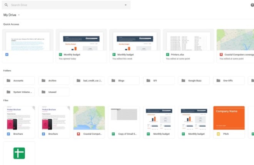
Task: Open the Coastal Comput... file name in Files
Action: pos(92,134)
